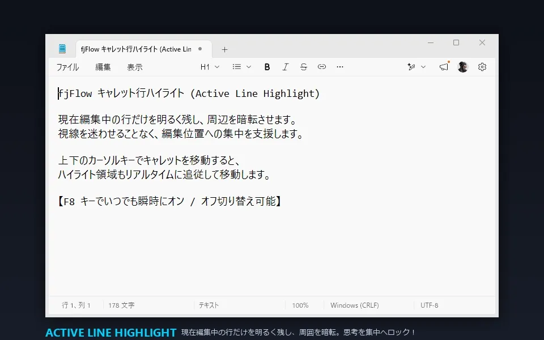
Task: Click the テキスト format status entry
Action: 209,305
